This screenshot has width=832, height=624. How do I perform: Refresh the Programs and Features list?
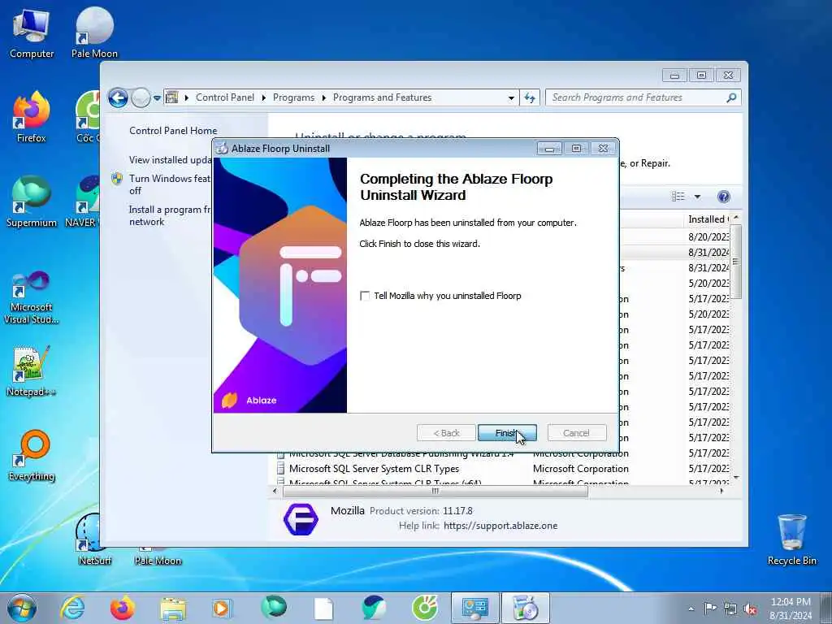(530, 97)
